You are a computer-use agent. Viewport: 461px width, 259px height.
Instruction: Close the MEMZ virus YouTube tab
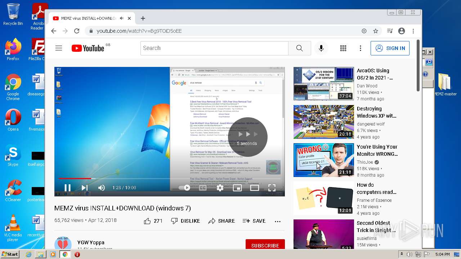(129, 18)
